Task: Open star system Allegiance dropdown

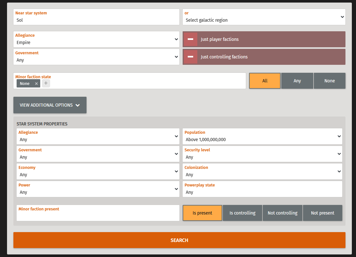Action: [98, 136]
